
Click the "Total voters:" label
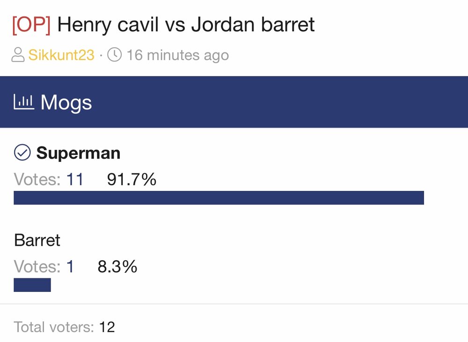(54, 327)
